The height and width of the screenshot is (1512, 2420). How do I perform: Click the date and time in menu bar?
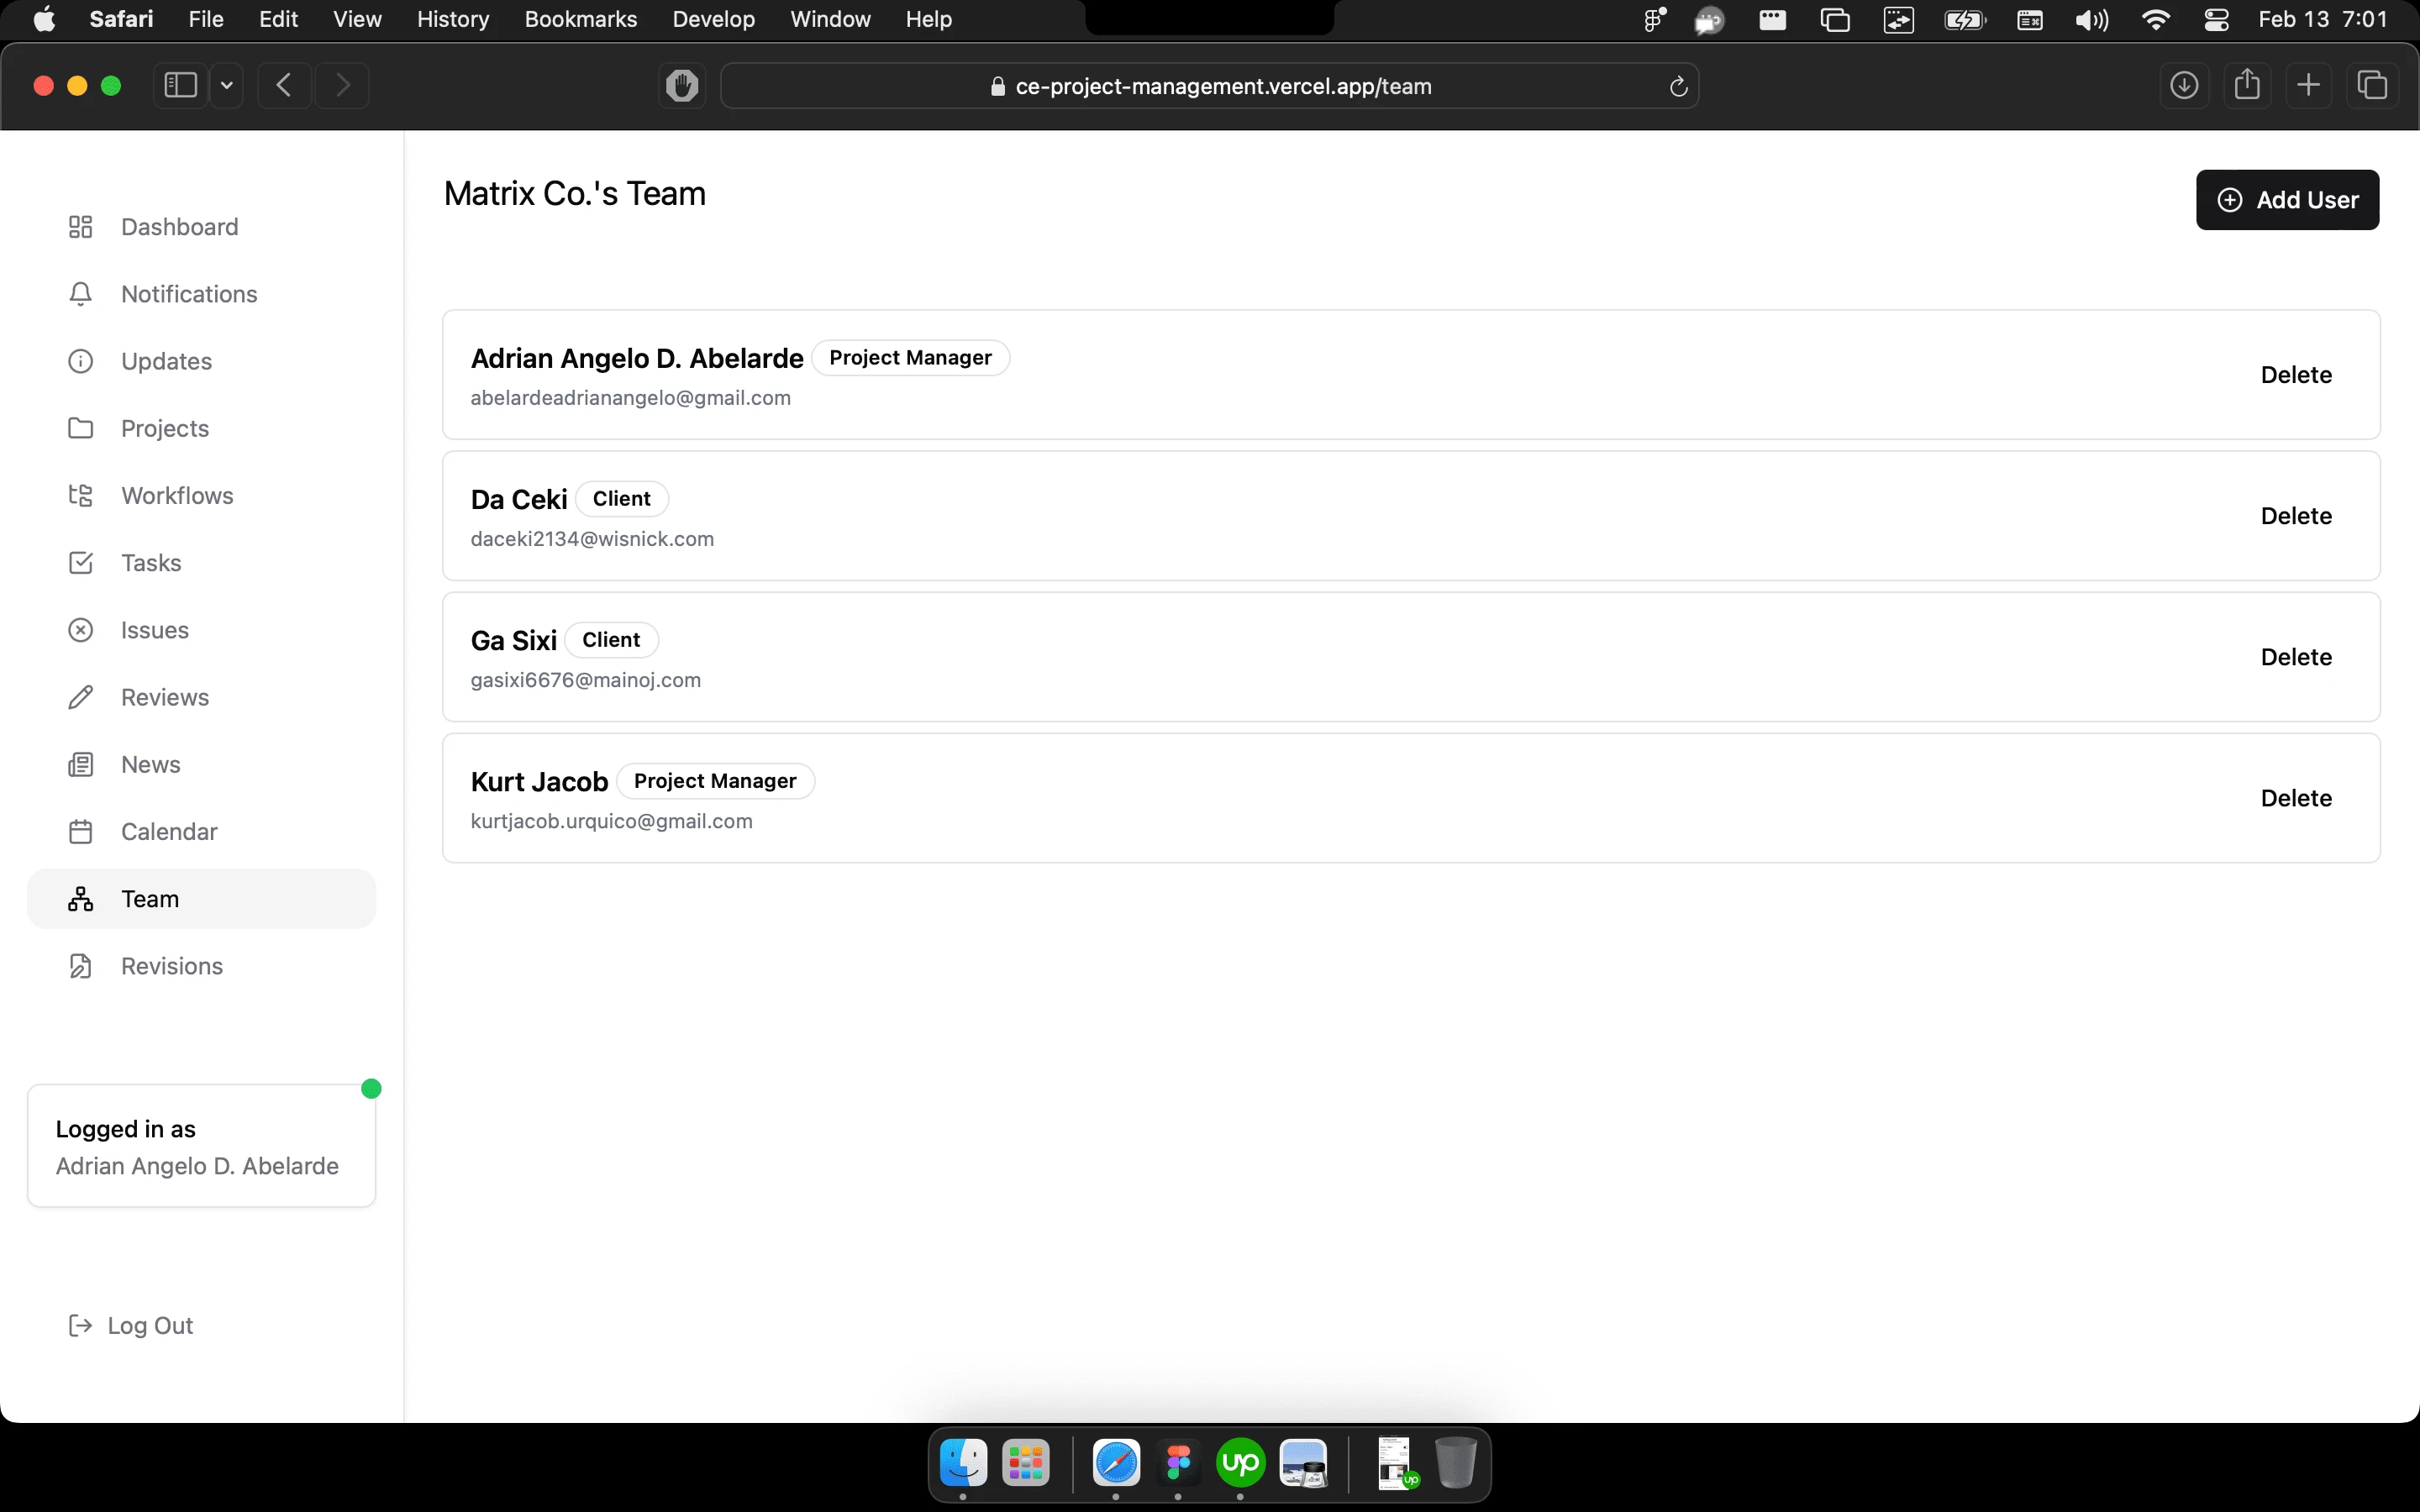2322,20
